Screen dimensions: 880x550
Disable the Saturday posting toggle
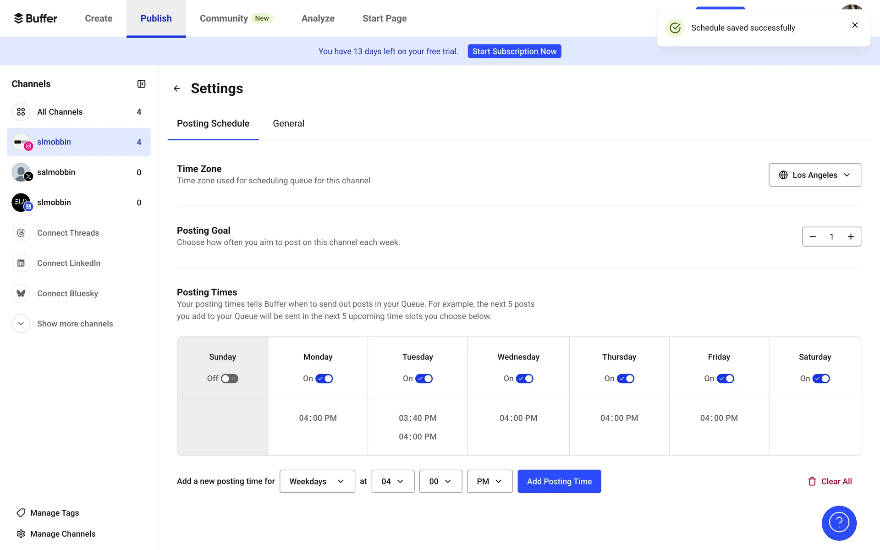tap(821, 379)
